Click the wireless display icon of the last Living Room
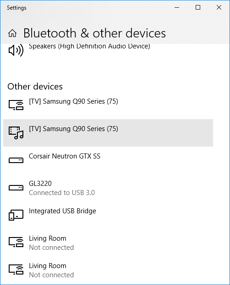This screenshot has width=230, height=285. coord(16,269)
